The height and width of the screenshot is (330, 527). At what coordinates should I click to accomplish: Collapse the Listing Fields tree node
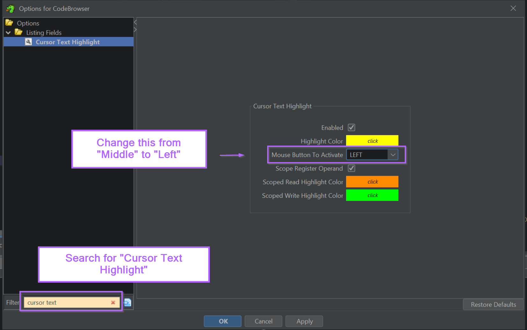[x=8, y=32]
